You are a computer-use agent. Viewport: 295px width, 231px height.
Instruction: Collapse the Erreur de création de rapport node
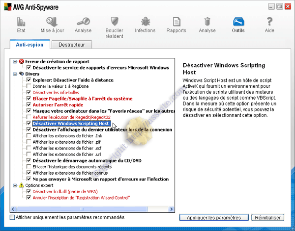[x=15, y=61]
